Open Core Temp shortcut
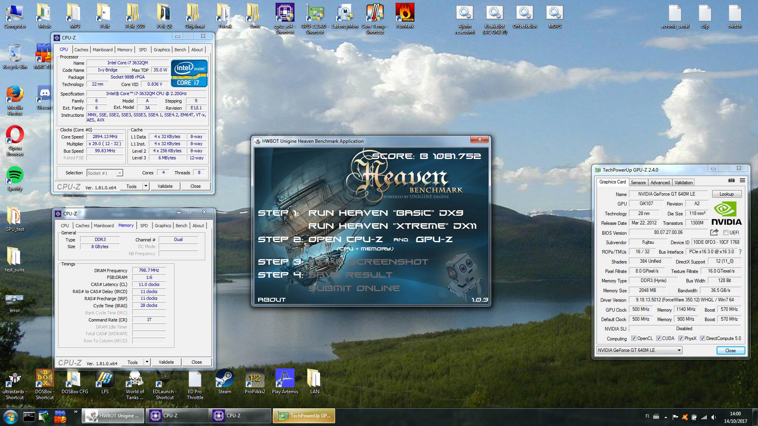This screenshot has height=426, width=758. tap(375, 19)
